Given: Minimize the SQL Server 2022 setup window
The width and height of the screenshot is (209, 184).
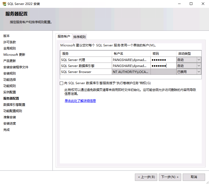Looking at the screenshot, I should point(179,4).
